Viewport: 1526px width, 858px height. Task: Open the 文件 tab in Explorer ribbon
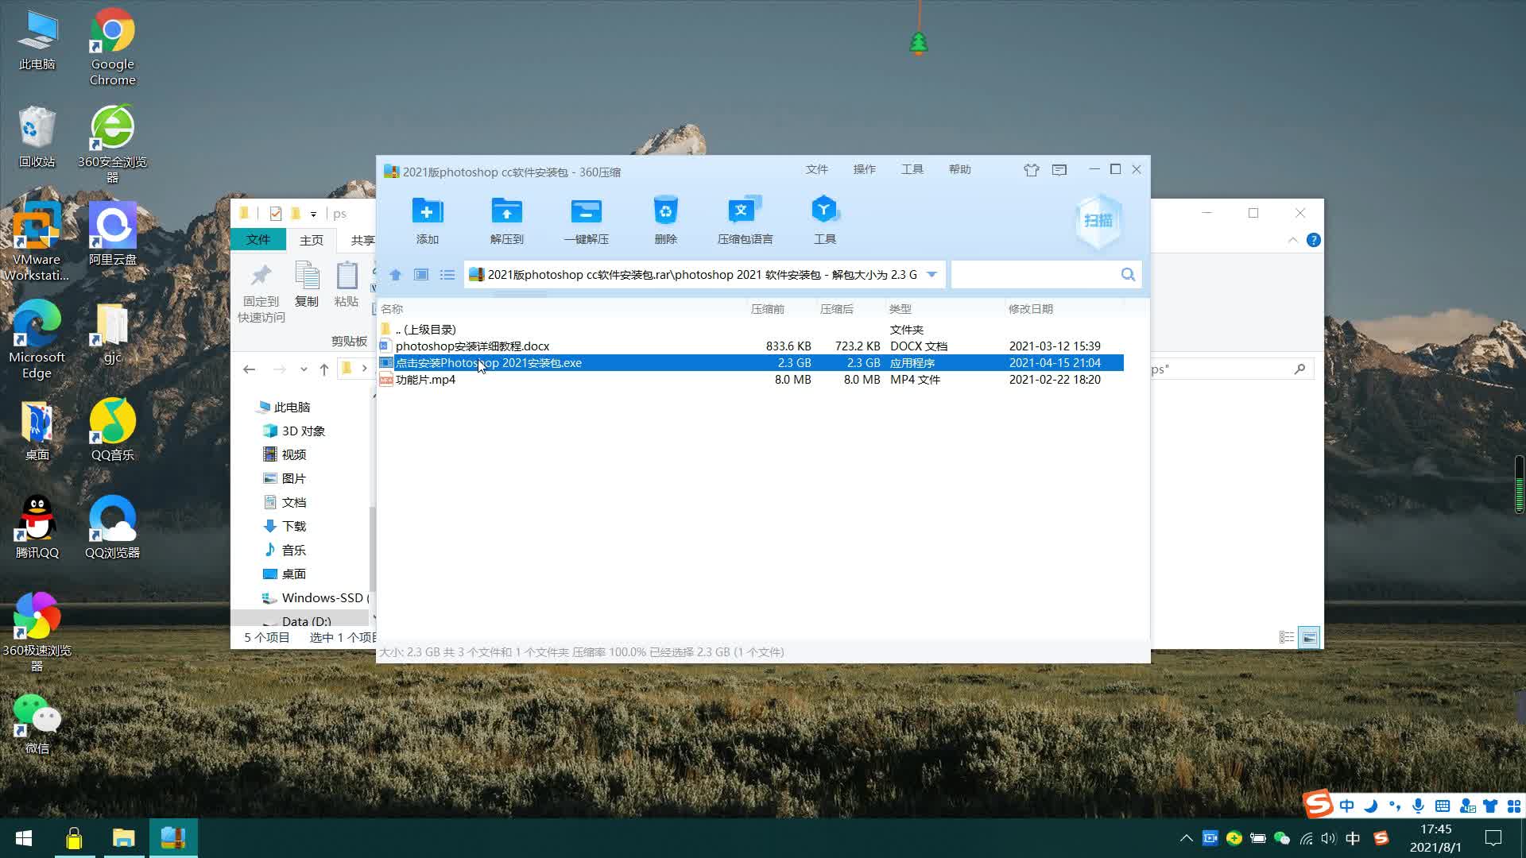click(258, 240)
